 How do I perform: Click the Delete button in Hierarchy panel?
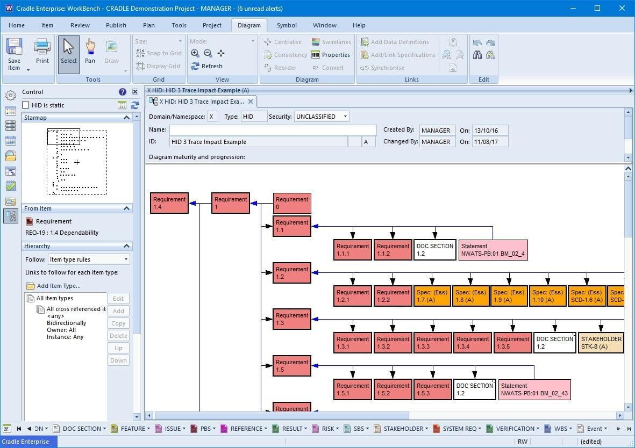pyautogui.click(x=118, y=335)
